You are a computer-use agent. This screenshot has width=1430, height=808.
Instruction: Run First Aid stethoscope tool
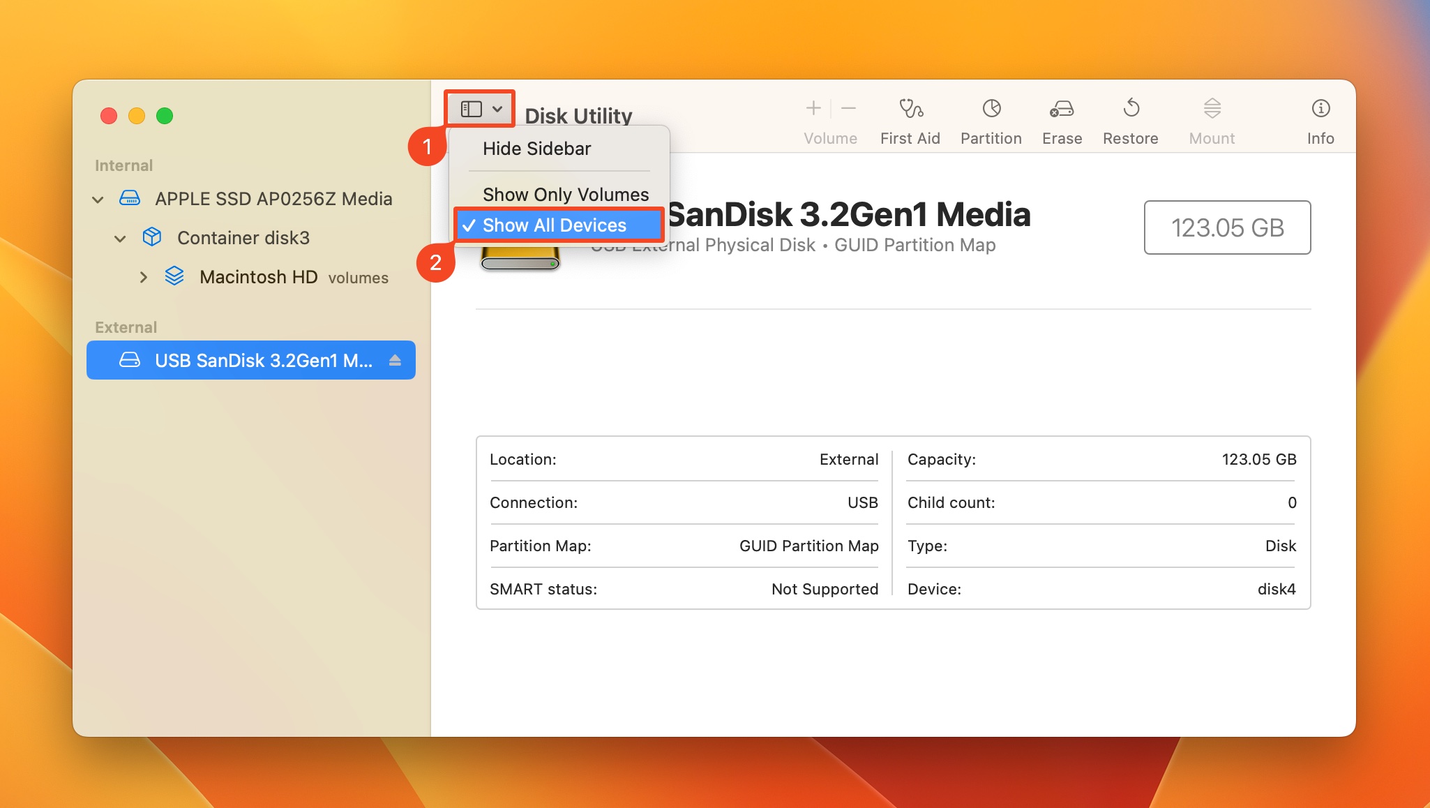[x=910, y=108]
